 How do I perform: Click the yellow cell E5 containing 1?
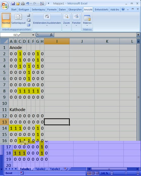(x=29, y=72)
